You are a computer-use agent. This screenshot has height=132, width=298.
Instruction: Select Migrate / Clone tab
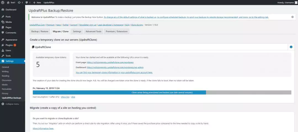coord(61,31)
